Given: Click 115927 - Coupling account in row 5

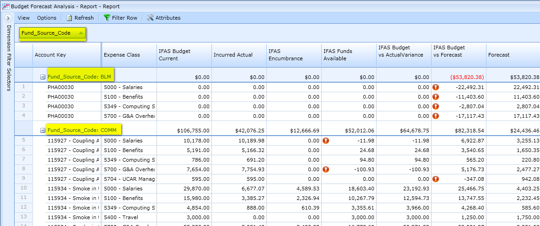Looking at the screenshot, I should (73, 141).
